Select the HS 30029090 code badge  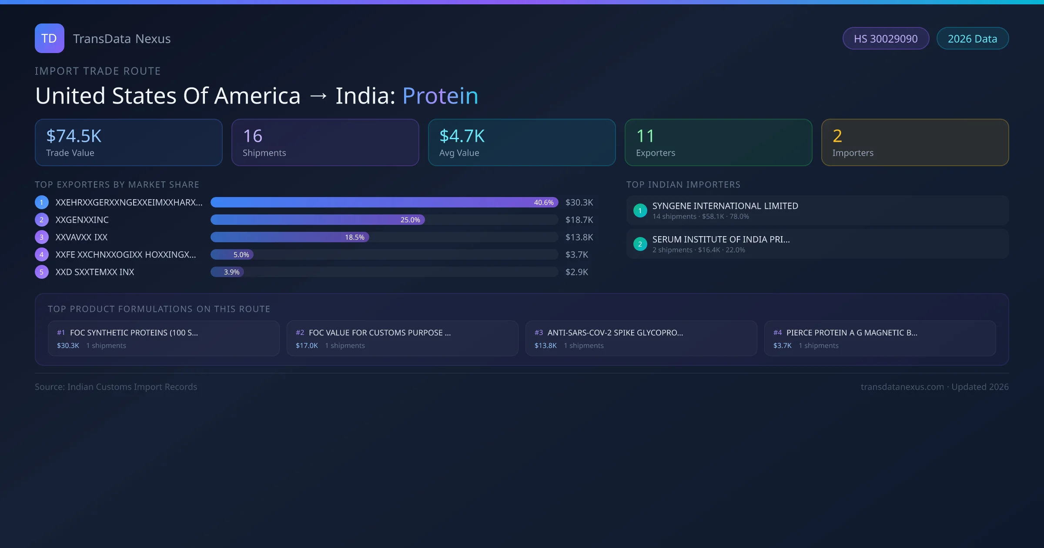point(886,38)
